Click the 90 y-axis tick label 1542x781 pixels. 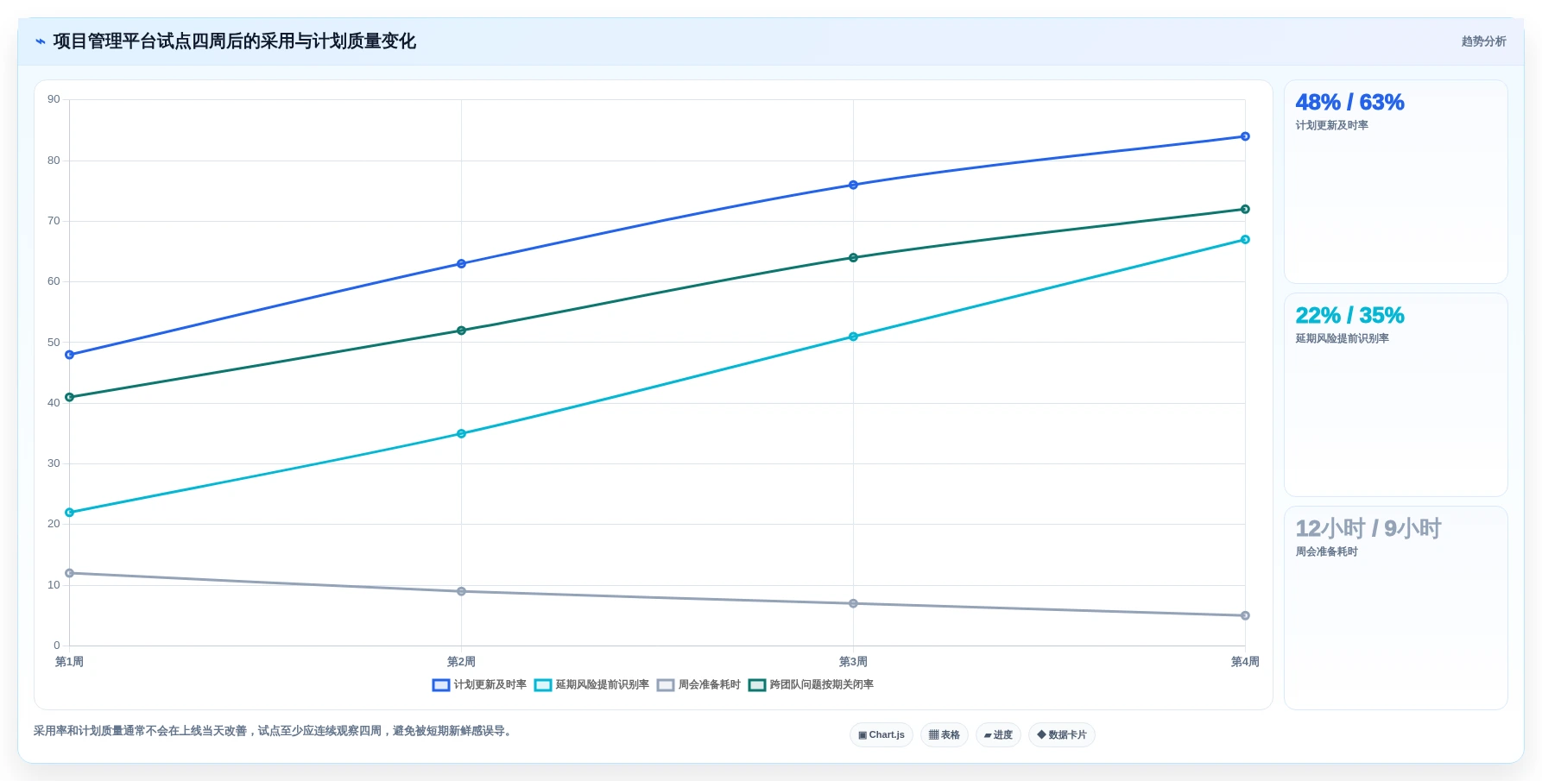click(54, 99)
